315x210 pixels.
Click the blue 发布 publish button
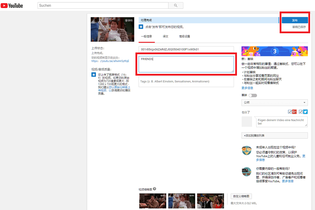[x=295, y=20]
